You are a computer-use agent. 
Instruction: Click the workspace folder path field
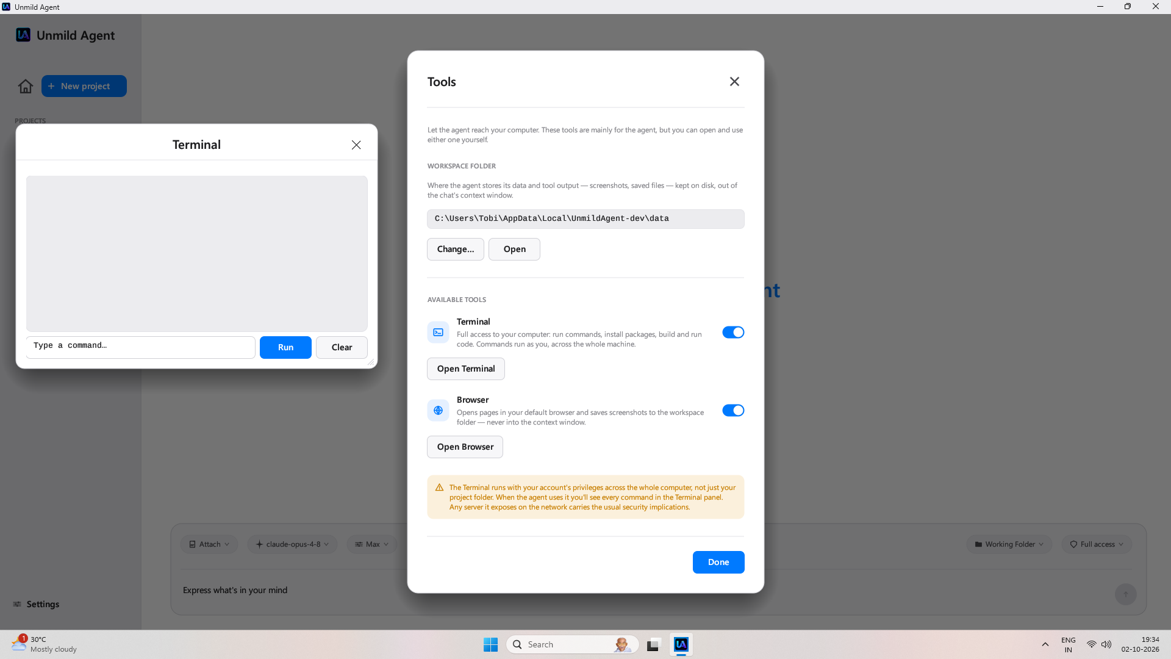coord(585,219)
